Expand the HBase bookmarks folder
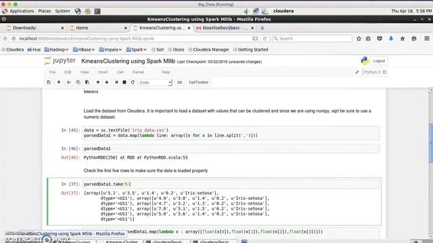 (84, 49)
